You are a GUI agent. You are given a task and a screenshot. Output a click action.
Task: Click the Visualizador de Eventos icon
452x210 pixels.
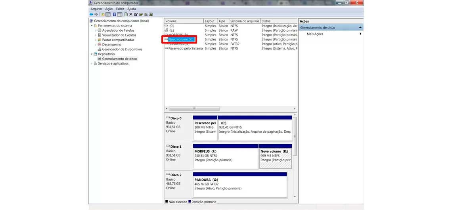click(x=100, y=35)
